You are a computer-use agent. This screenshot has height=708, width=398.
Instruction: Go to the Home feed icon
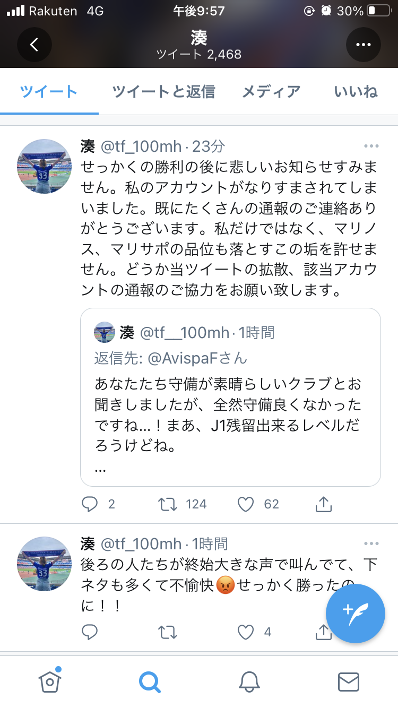pyautogui.click(x=50, y=681)
